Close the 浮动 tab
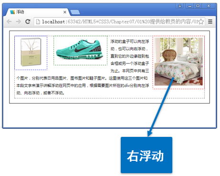This screenshot has height=176, width=220. click(65, 12)
